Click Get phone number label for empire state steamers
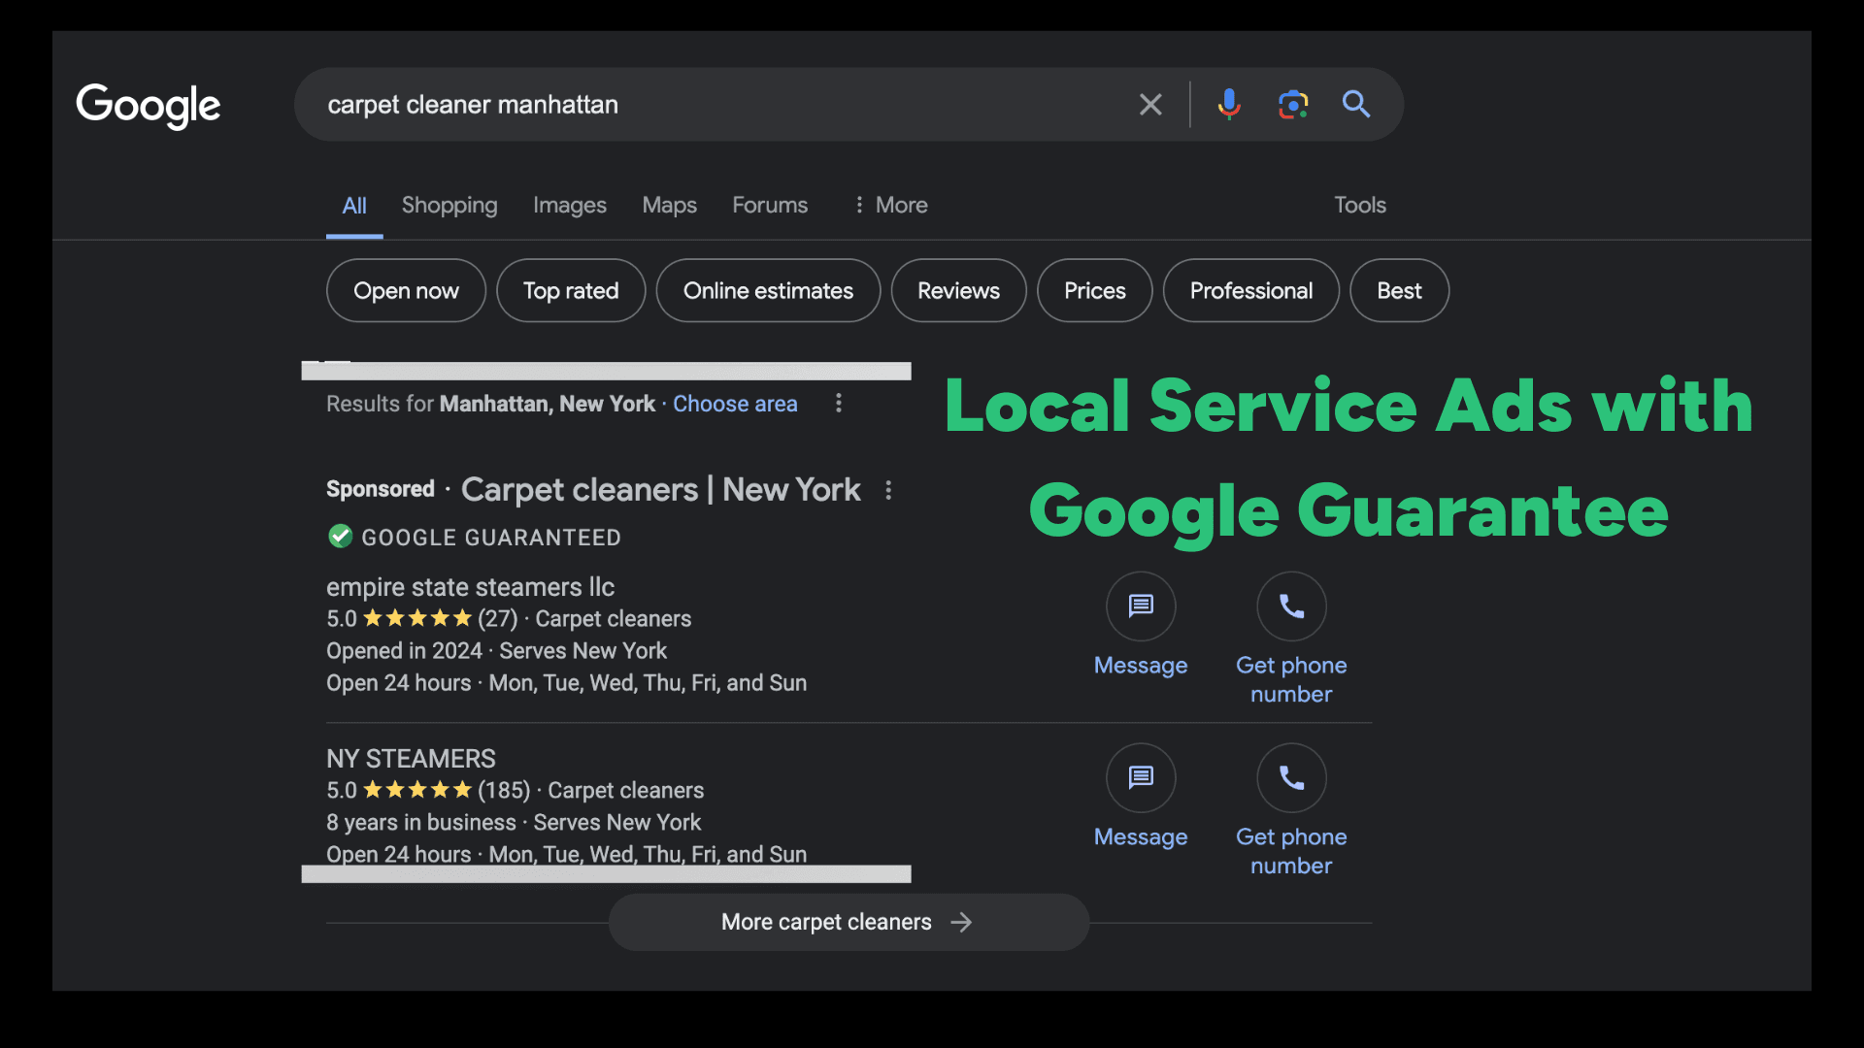The height and width of the screenshot is (1048, 1864). click(1291, 679)
